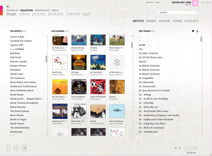Click the previous track button
The height and width of the screenshot is (156, 212).
point(185,148)
